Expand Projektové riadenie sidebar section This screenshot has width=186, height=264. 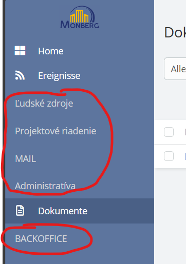coord(55,131)
